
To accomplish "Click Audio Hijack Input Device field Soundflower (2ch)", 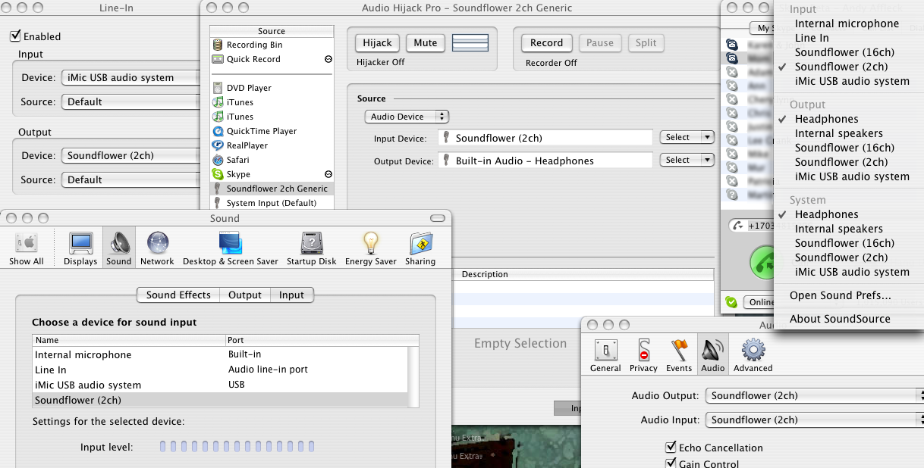I will coord(545,138).
